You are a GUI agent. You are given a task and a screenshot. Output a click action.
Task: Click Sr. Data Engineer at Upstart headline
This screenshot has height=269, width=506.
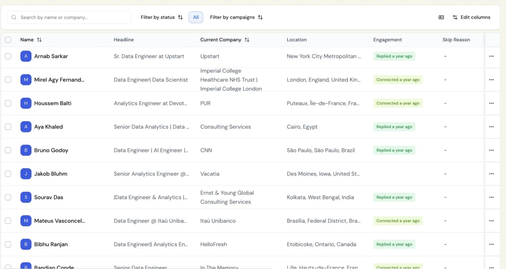click(x=149, y=56)
